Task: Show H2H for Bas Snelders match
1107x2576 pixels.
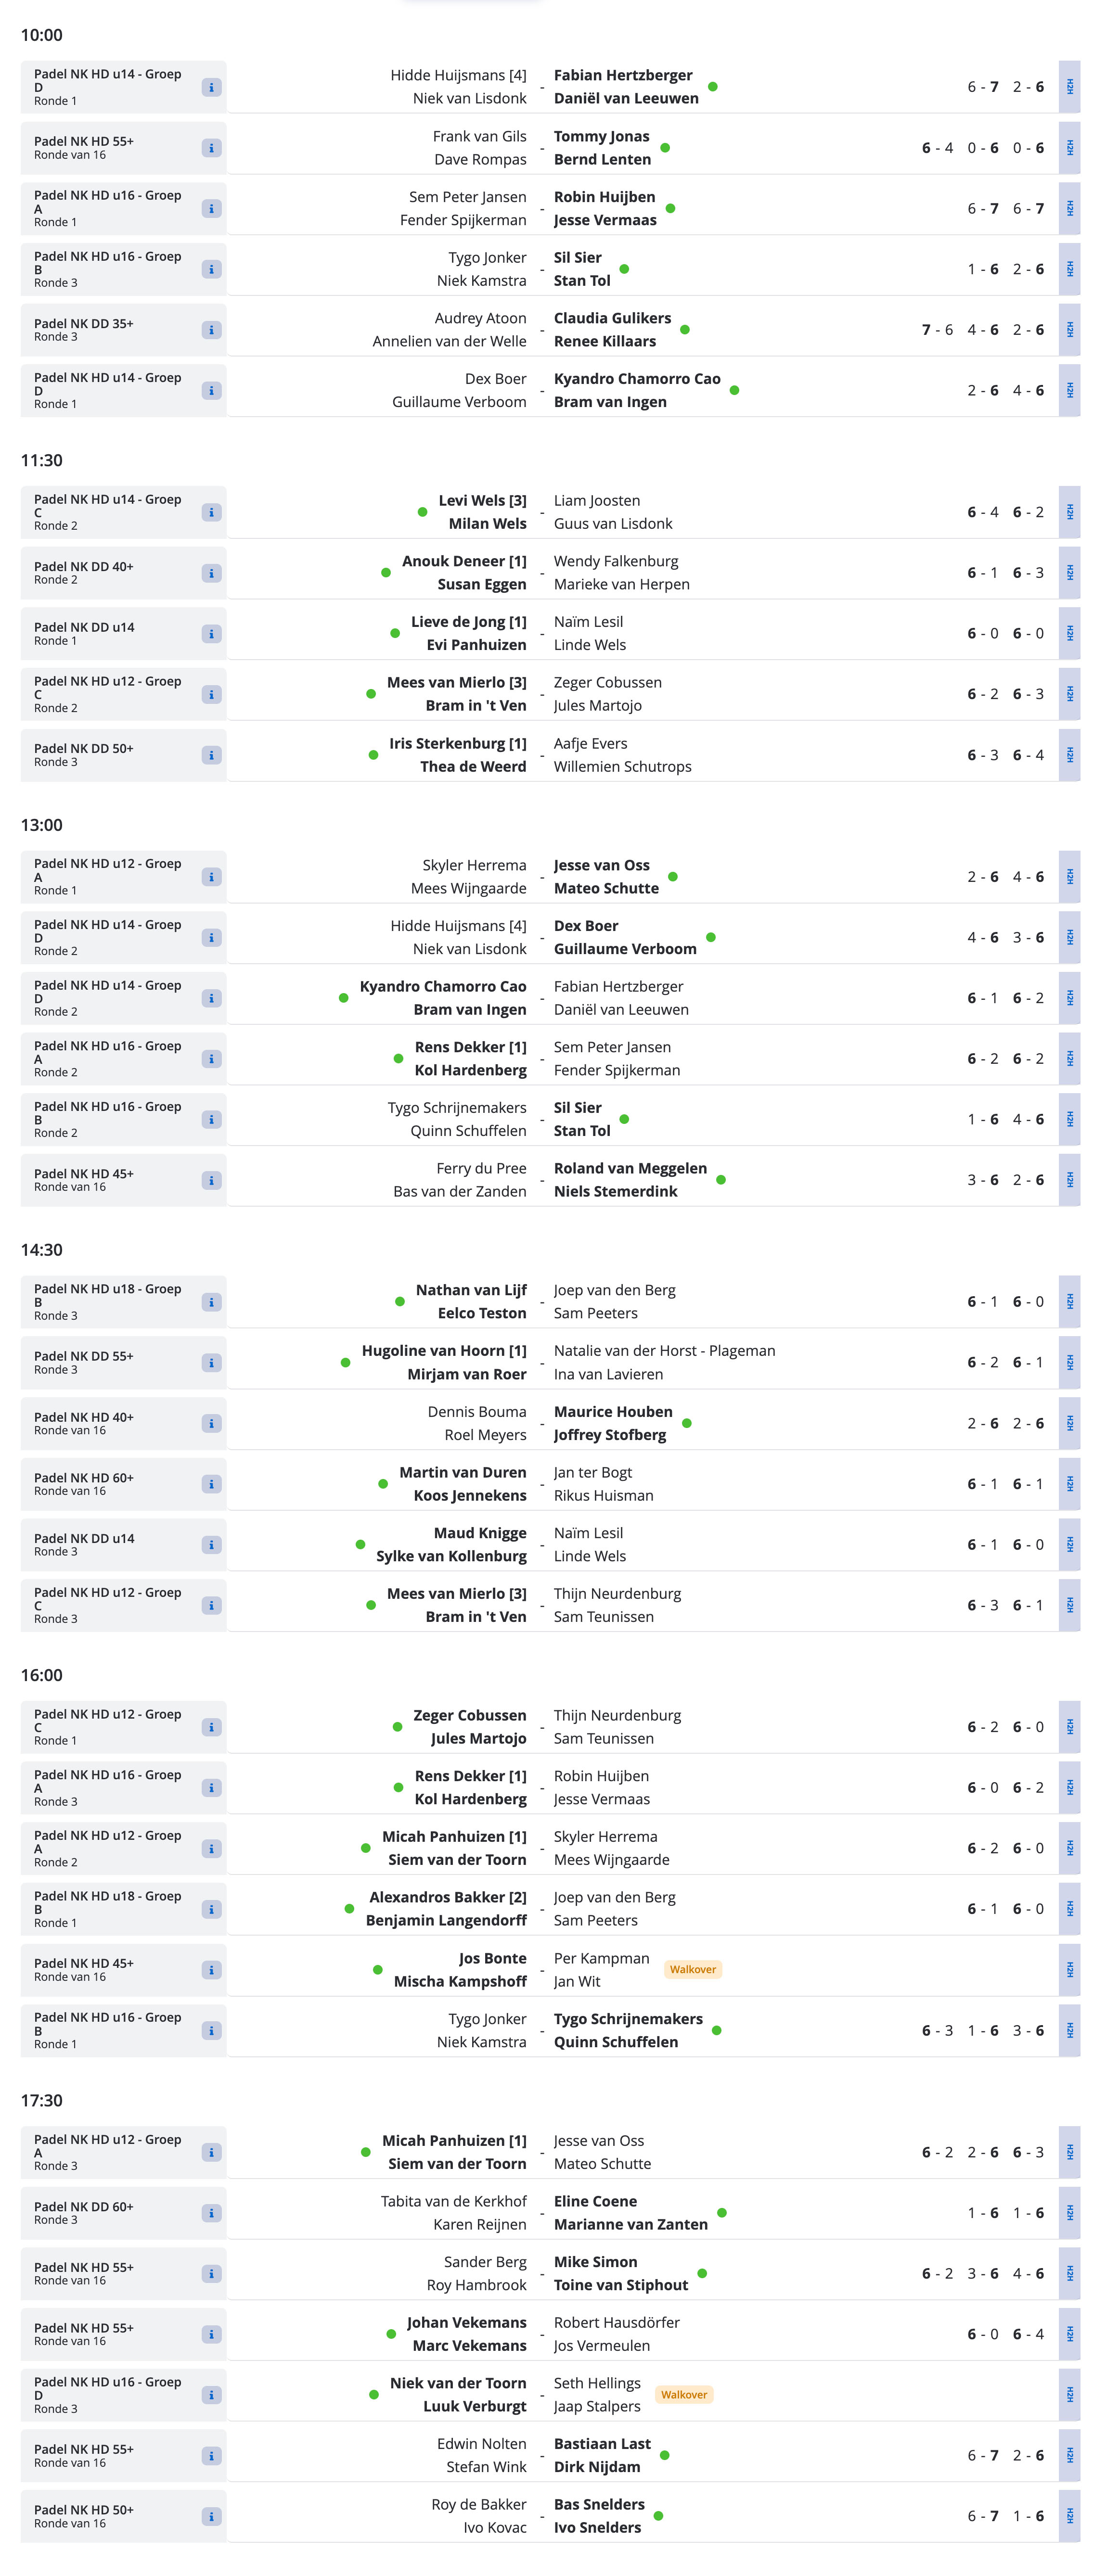Action: 1069,2516
